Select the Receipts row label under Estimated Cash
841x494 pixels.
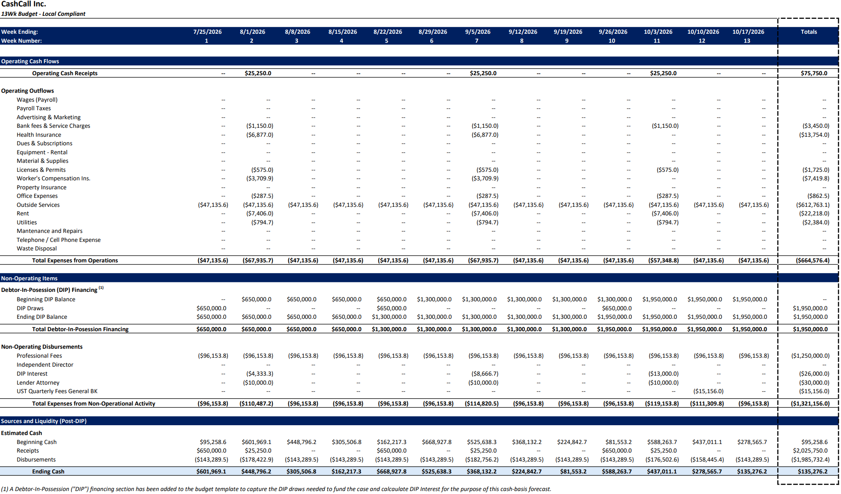28,450
